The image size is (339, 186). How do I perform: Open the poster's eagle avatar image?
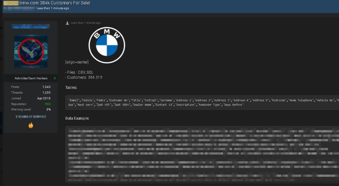point(31,51)
